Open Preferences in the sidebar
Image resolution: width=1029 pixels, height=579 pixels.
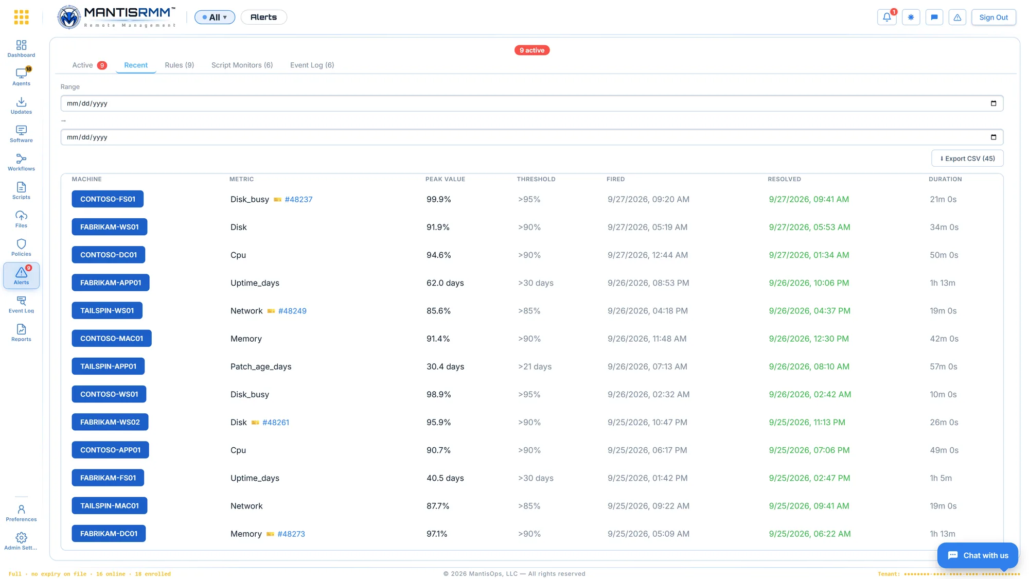click(21, 513)
